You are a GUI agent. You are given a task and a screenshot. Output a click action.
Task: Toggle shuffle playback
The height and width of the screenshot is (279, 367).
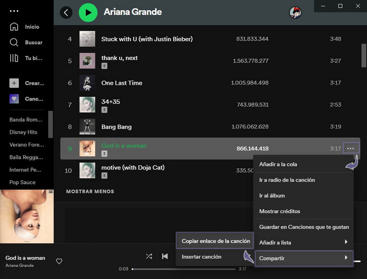[x=149, y=257]
